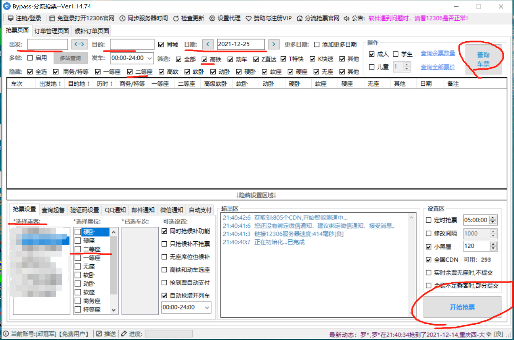Toggle the 同城 checkbox

point(161,45)
